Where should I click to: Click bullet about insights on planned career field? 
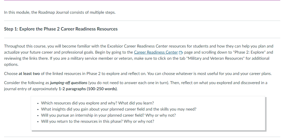point(119,109)
